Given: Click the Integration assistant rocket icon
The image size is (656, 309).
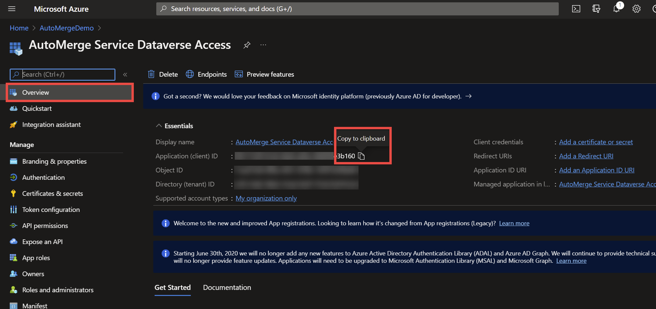Looking at the screenshot, I should click(x=13, y=125).
